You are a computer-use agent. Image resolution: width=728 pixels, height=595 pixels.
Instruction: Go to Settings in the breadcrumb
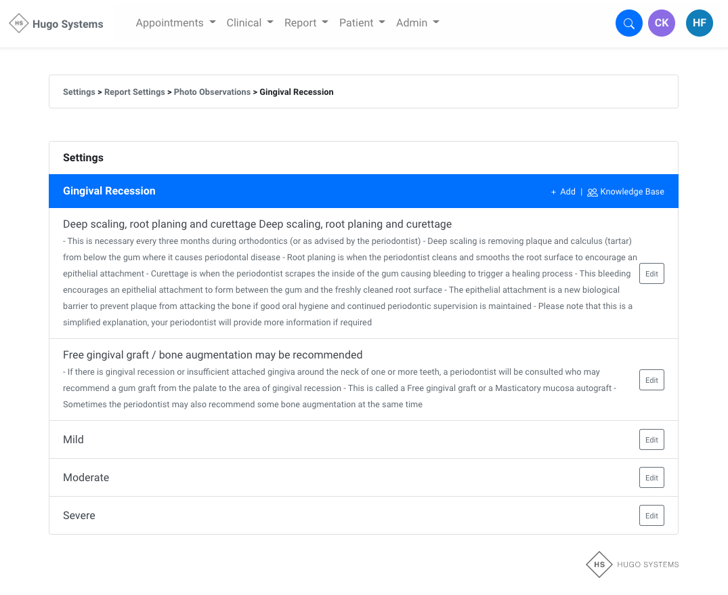[x=79, y=92]
